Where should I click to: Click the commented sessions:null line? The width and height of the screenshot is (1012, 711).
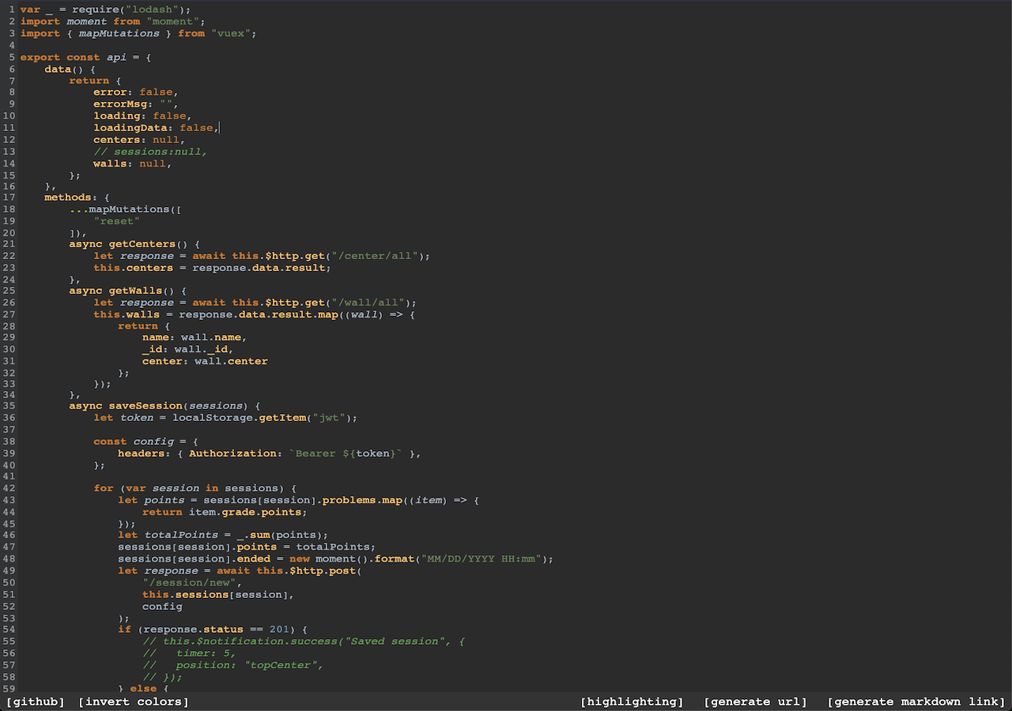151,151
